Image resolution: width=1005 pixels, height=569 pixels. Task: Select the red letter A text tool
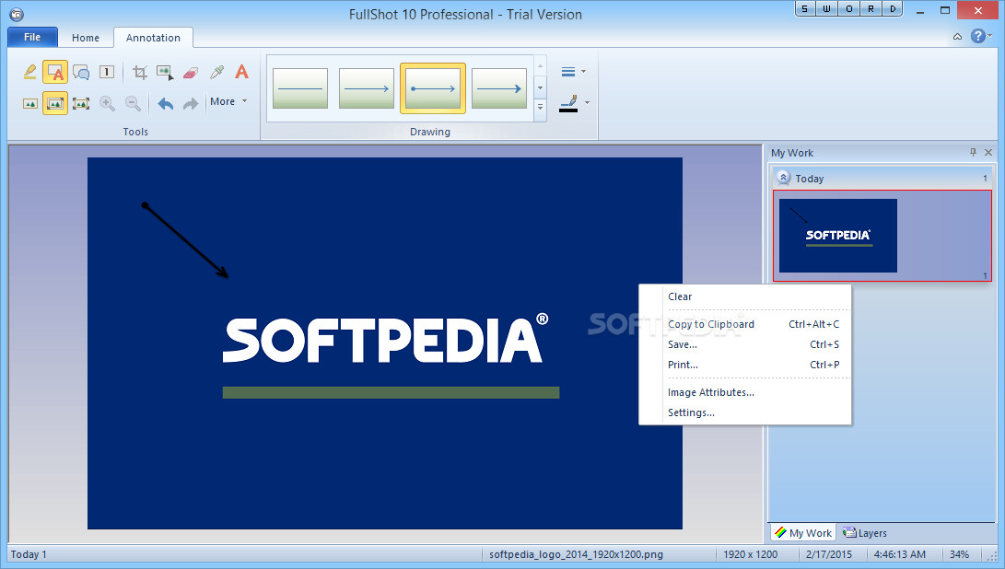point(241,72)
